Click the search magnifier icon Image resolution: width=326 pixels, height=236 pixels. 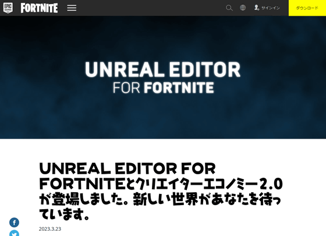[229, 8]
